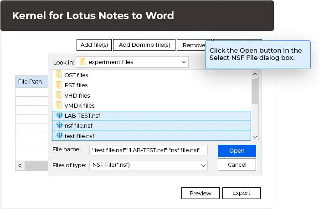This screenshot has width=319, height=209.
Task: Click file list scroll up arrow
Action: [255, 74]
